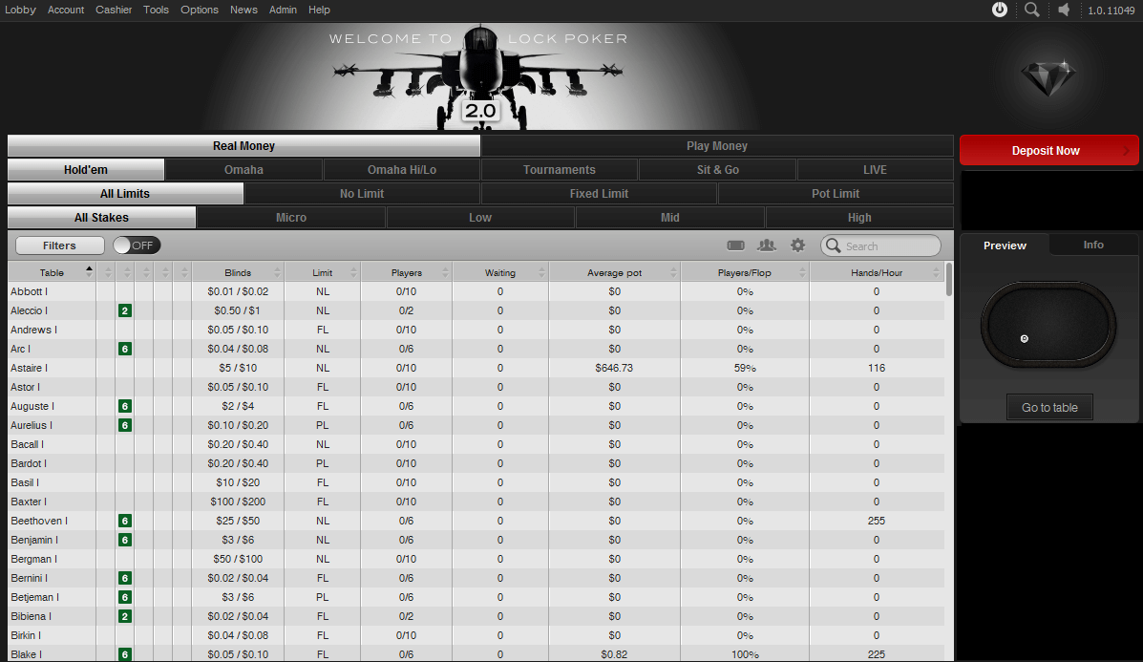Click the players group icon in filter bar
The width and height of the screenshot is (1143, 662).
[766, 246]
